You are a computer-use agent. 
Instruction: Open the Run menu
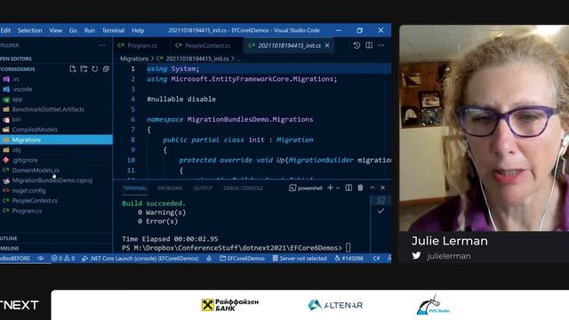pyautogui.click(x=89, y=30)
